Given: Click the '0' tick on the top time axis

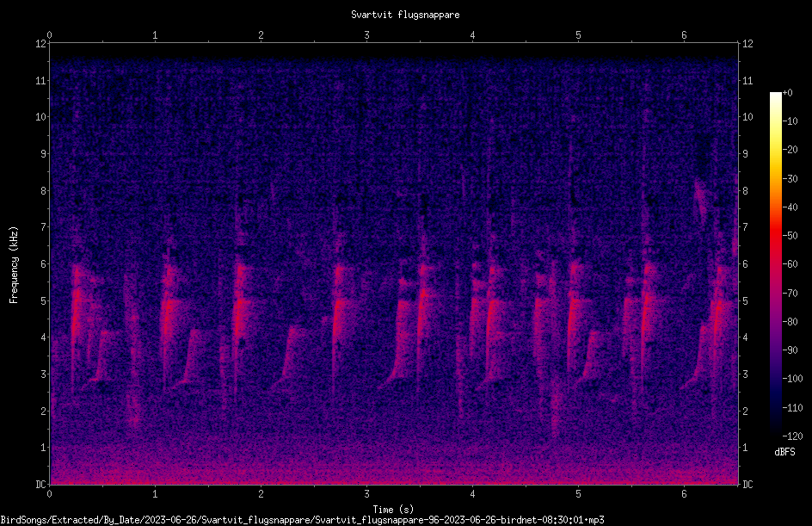Looking at the screenshot, I should click(x=49, y=35).
